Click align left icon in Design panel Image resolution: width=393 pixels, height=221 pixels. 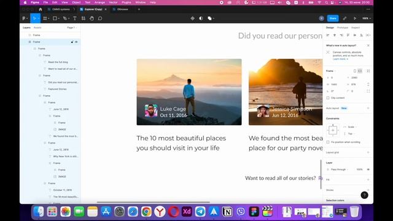pos(328,36)
